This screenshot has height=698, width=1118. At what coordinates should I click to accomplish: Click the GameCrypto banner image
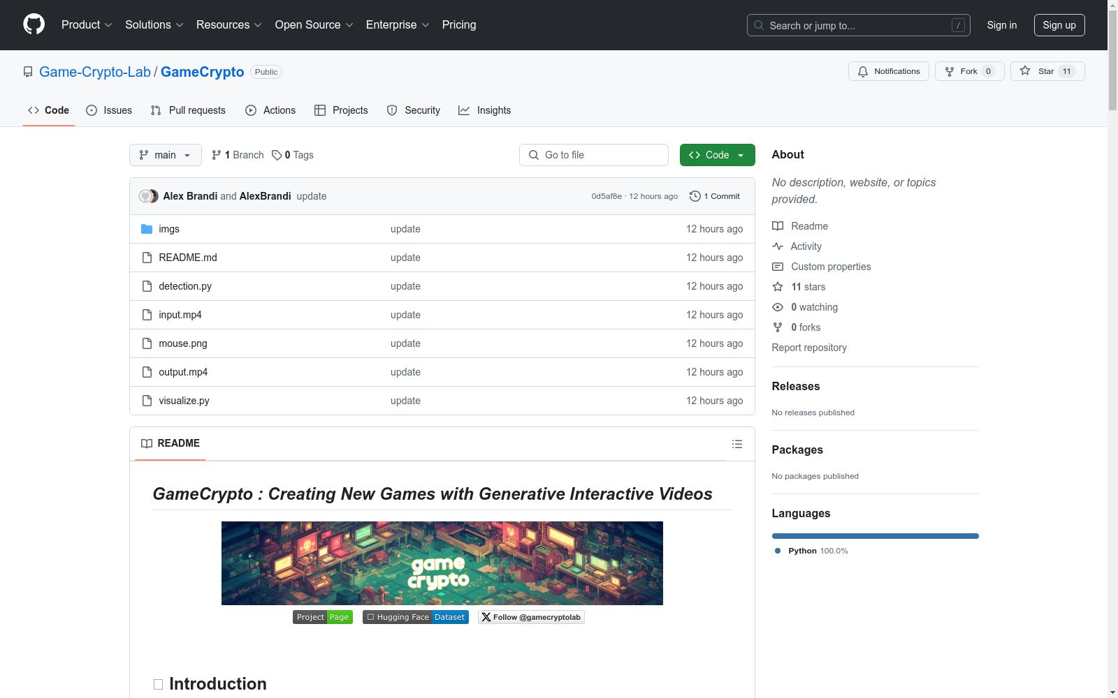point(442,563)
